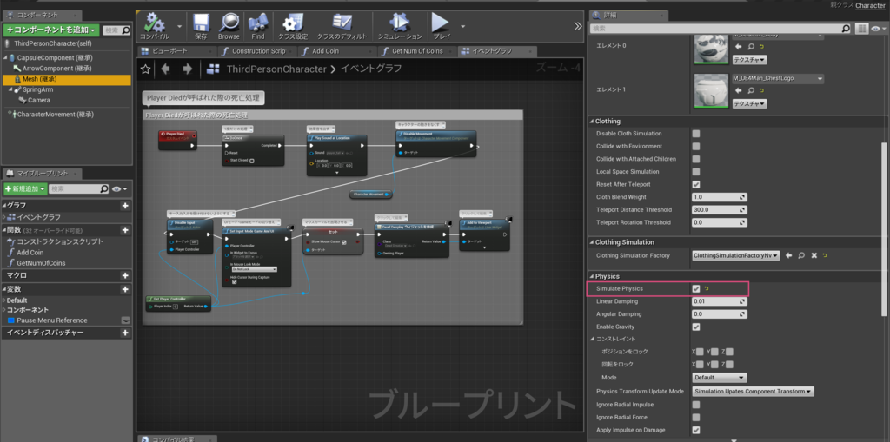
Task: Select the イベントグラフ (Event Graph) tab
Action: click(497, 51)
